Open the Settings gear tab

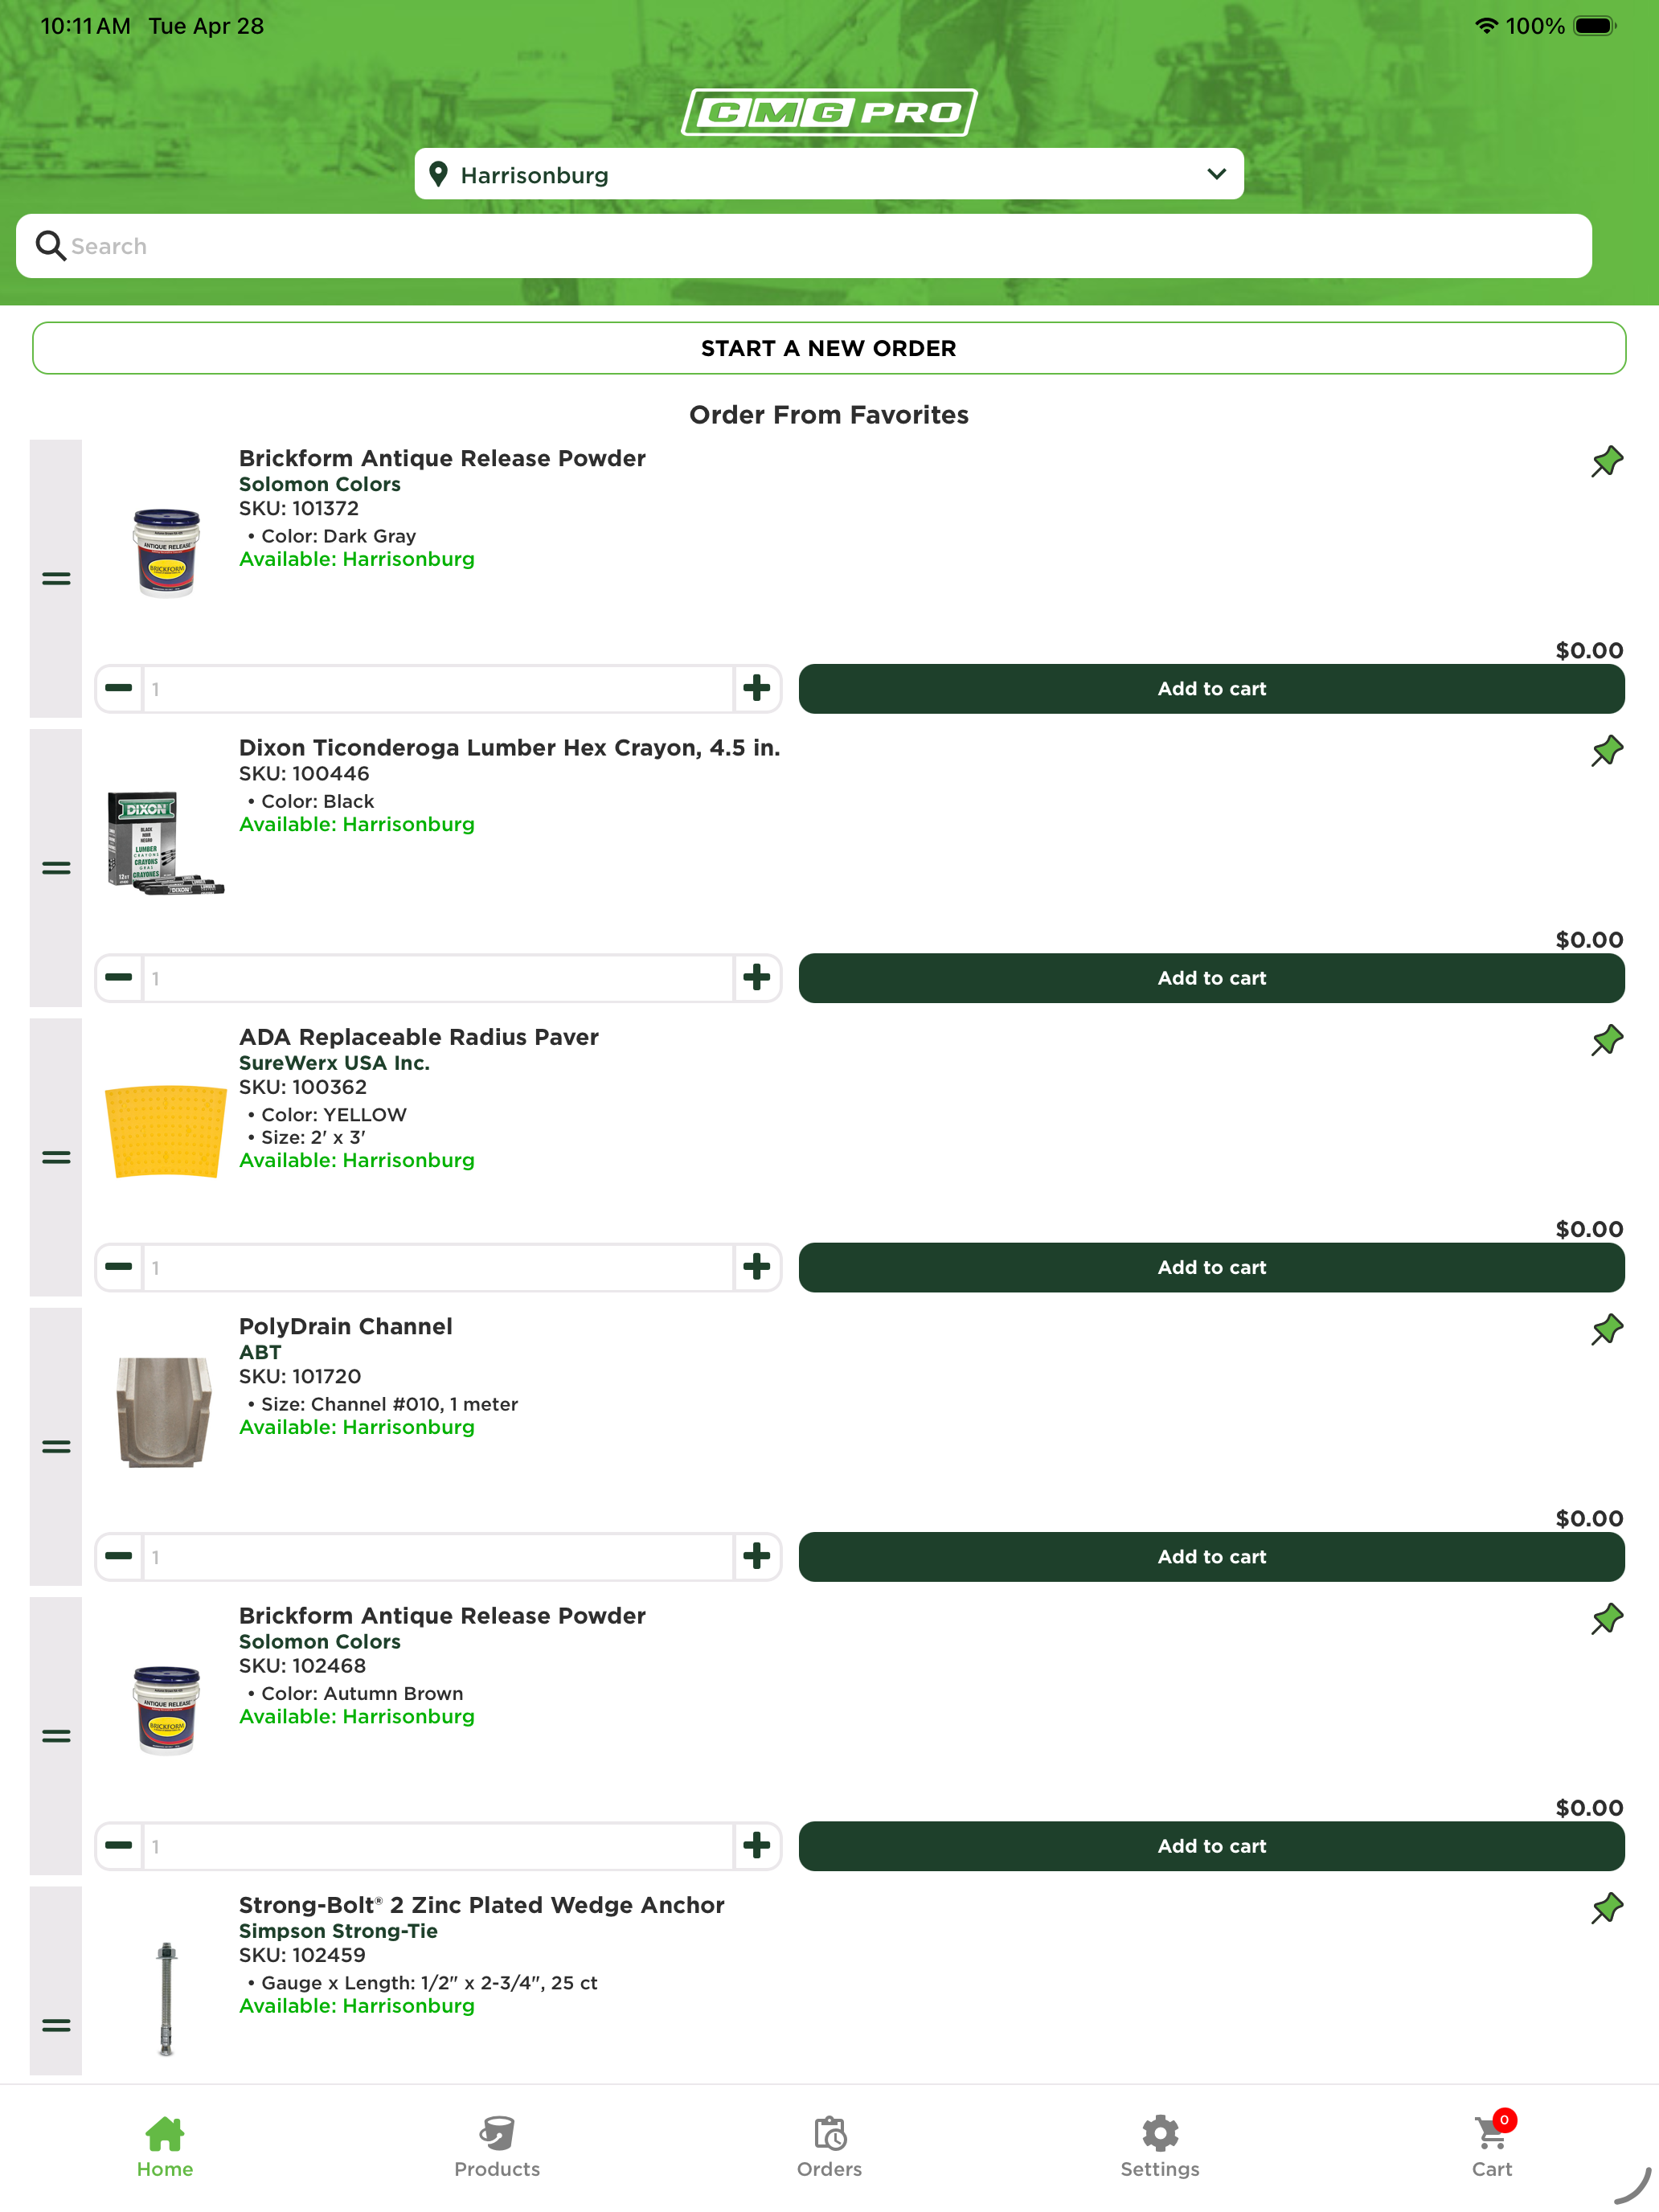[x=1160, y=2146]
